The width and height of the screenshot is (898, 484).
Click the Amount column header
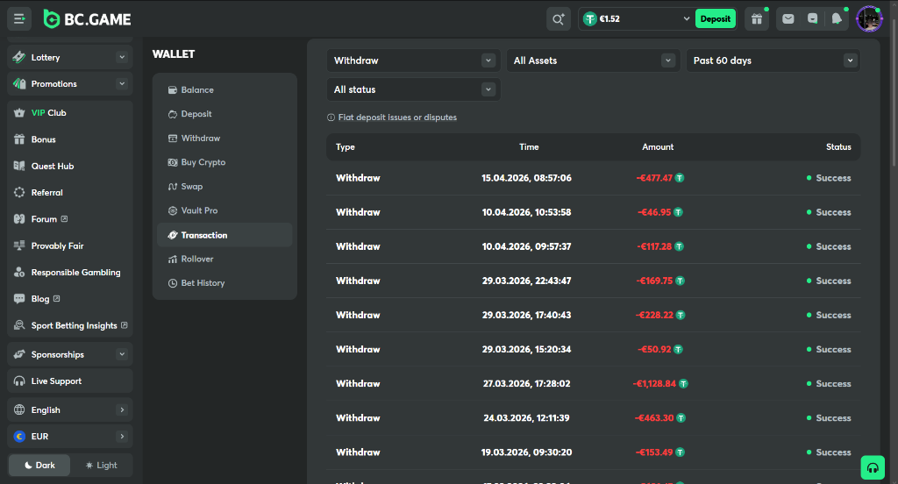658,147
